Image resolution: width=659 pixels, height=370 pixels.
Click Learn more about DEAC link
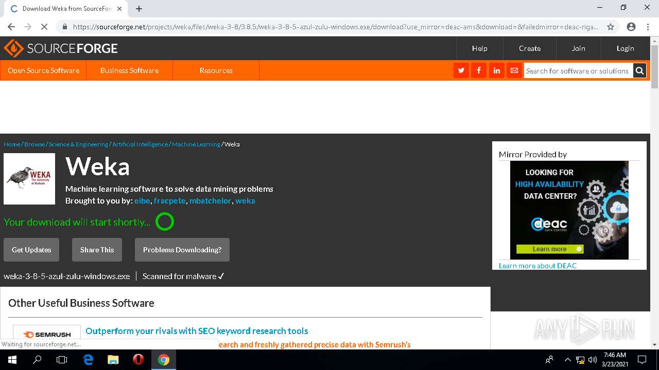[x=537, y=266]
